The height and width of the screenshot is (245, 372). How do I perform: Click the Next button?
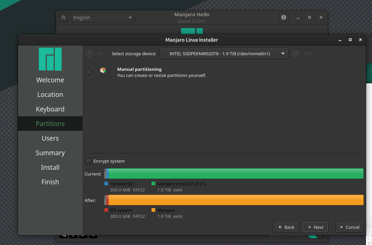315,227
